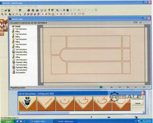Click the 1:7.0 scale indicator
Image resolution: width=153 pixels, height=123 pixels.
pyautogui.click(x=135, y=23)
